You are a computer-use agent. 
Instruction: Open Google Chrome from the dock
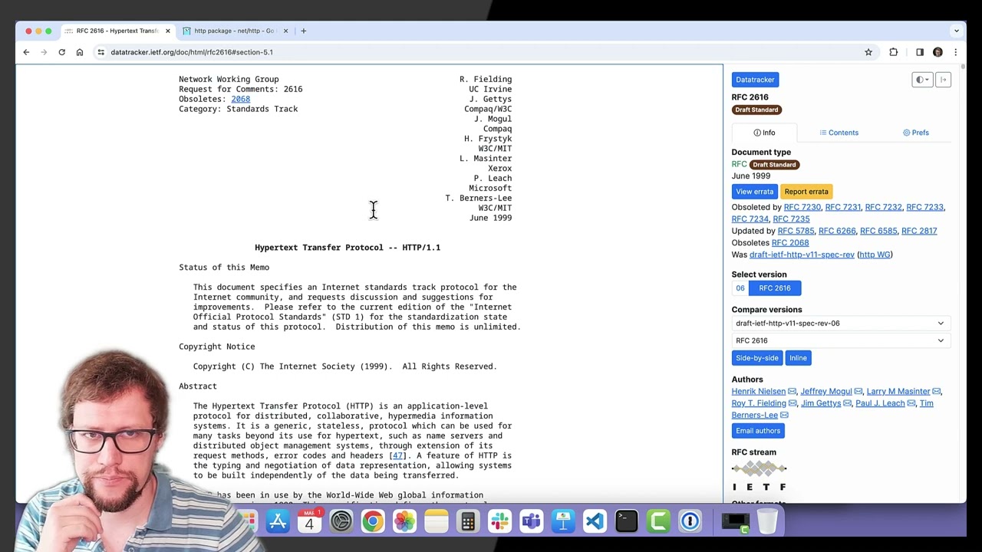(x=372, y=522)
